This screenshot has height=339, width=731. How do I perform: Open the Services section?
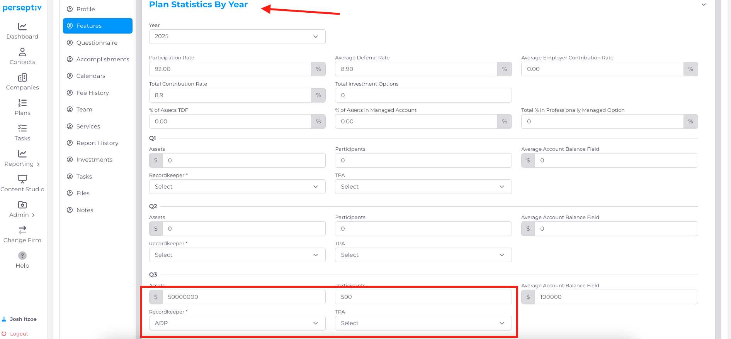[x=98, y=126]
